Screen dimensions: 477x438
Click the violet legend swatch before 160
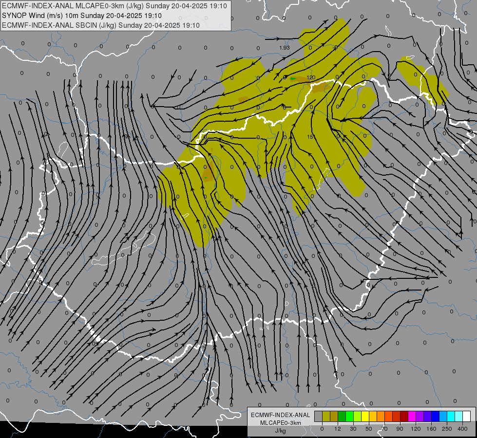pos(427,416)
